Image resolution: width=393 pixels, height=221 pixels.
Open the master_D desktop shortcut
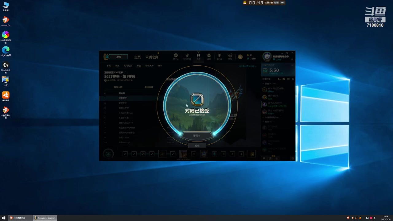[x=6, y=21]
